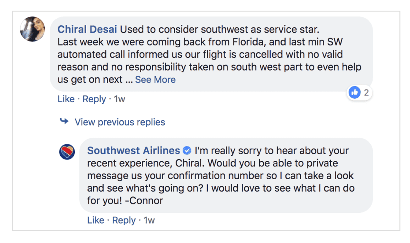Image resolution: width=410 pixels, height=243 pixels.
Task: Like Chiral Desai's comment
Action: click(66, 99)
